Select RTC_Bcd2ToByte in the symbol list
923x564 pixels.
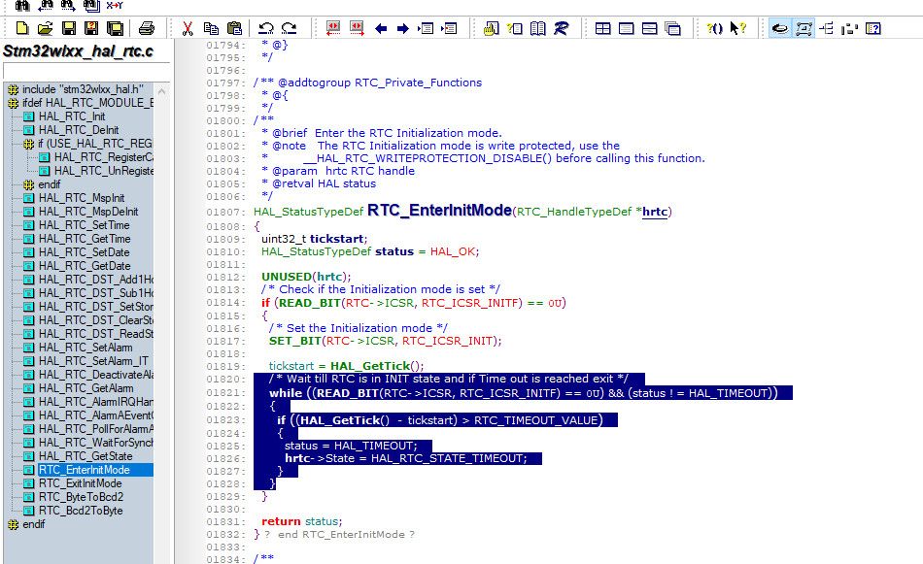click(81, 511)
